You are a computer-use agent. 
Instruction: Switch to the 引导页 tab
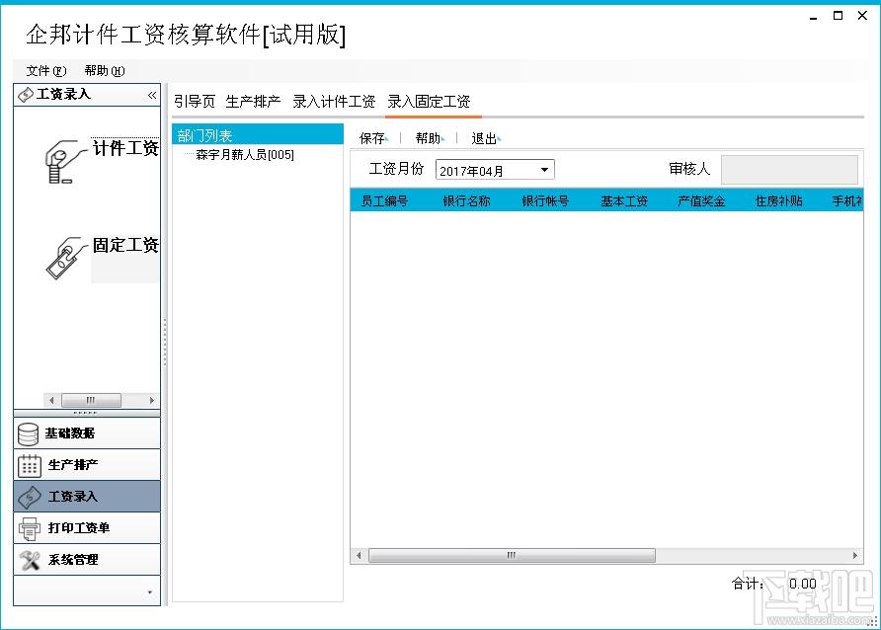click(x=195, y=101)
